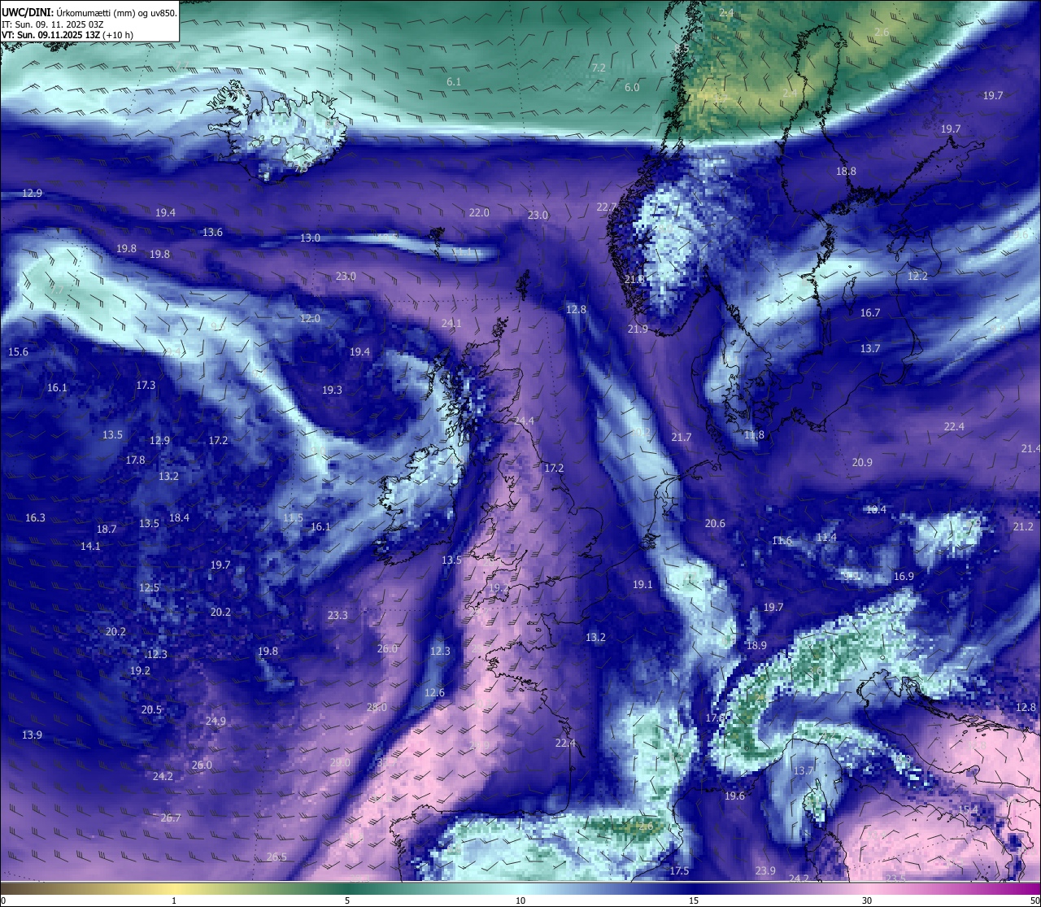The image size is (1041, 907).
Task: Click the UWC/DINI title in header box
Action: (x=27, y=12)
